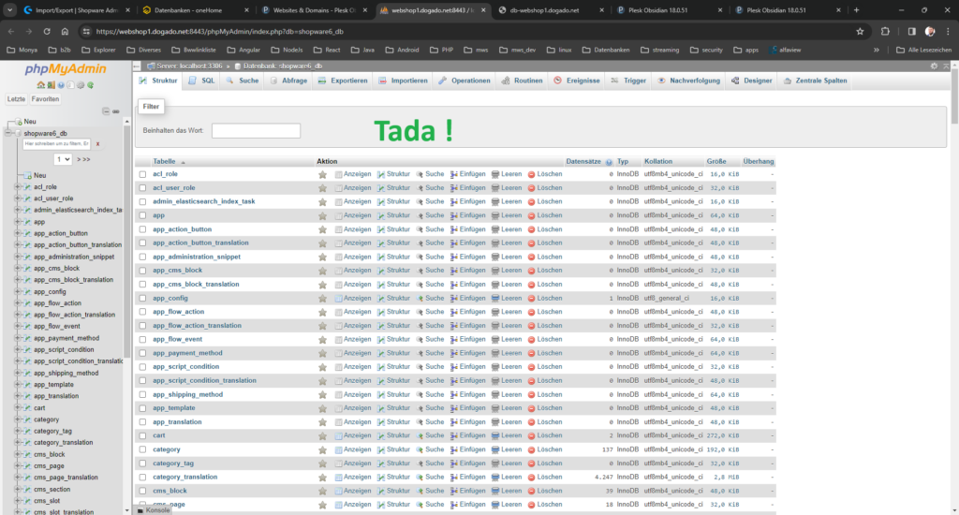Select the app_config table checkbox

142,299
